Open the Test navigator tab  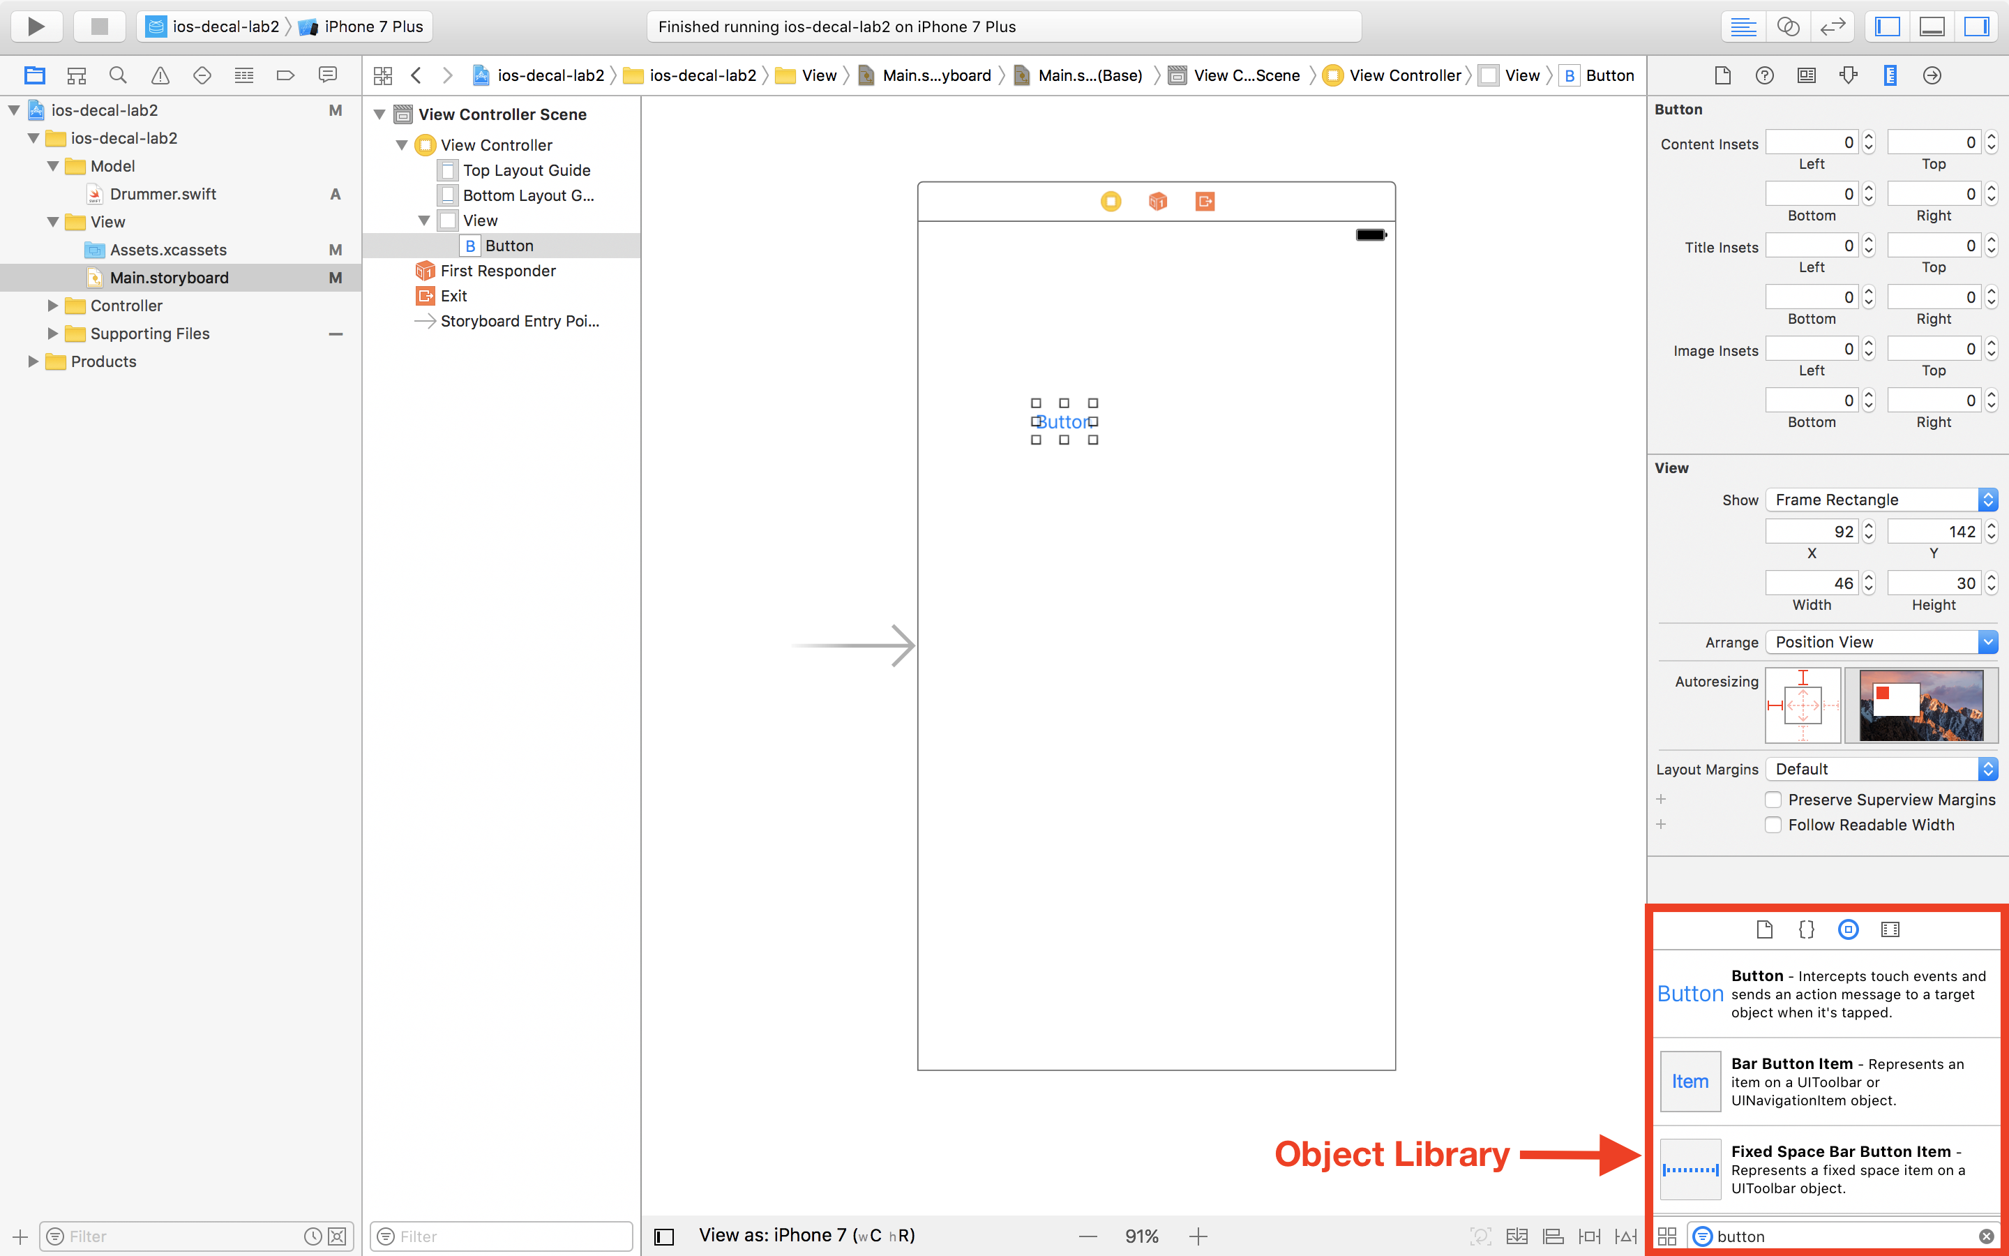pyautogui.click(x=202, y=75)
